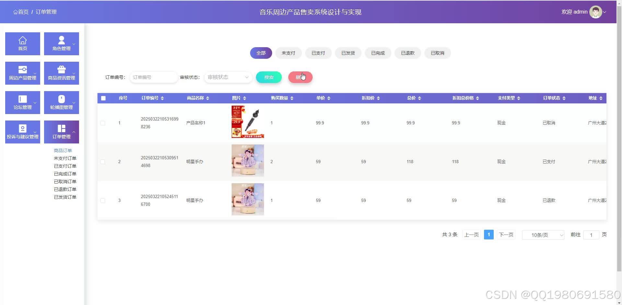This screenshot has width=622, height=305.
Task: Open 角色管理 via its sidebar icon
Action: point(61,43)
